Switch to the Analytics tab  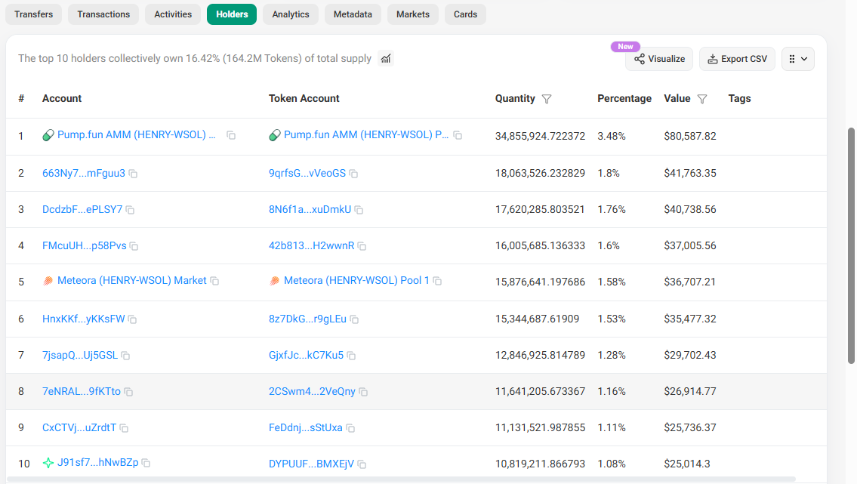(x=290, y=14)
